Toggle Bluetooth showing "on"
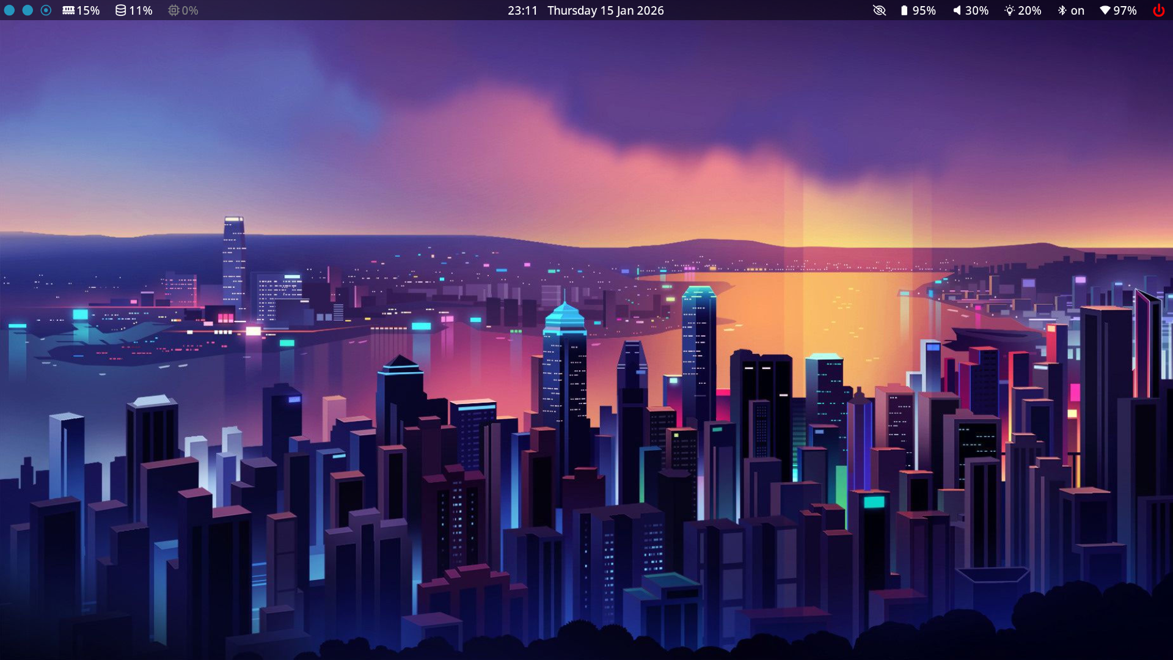The height and width of the screenshot is (660, 1173). (x=1071, y=10)
